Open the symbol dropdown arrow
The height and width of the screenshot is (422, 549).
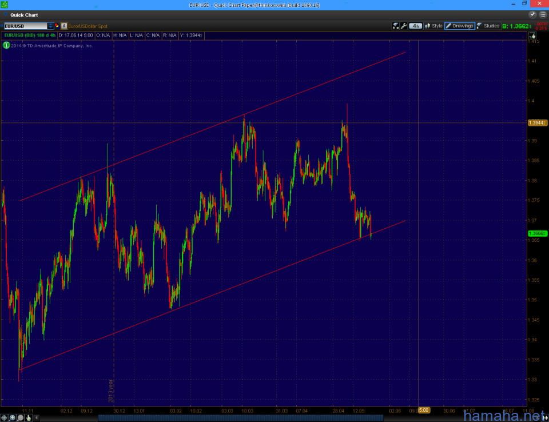(x=50, y=26)
